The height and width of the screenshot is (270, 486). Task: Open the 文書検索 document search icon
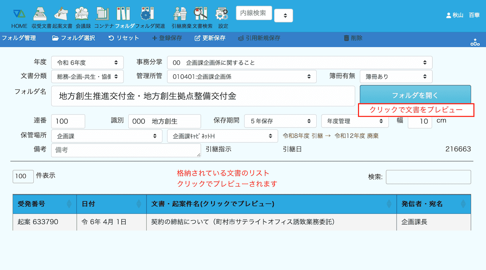[x=201, y=14]
